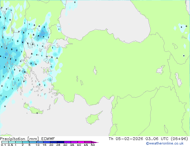The image size is (190, 146).
Task: Click the salt lake in central Turkey
Action: click(95, 71)
